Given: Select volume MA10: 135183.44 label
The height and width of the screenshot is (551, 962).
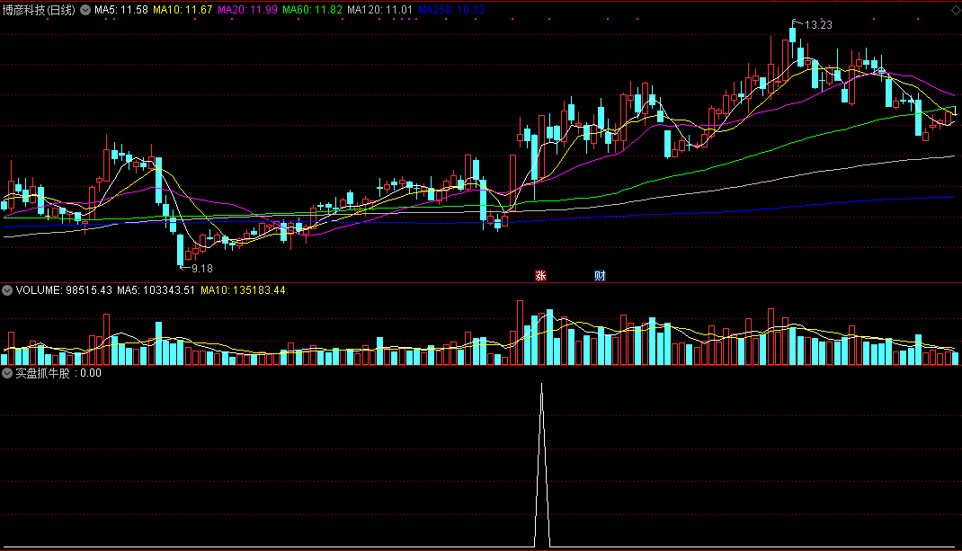Looking at the screenshot, I should click(243, 290).
